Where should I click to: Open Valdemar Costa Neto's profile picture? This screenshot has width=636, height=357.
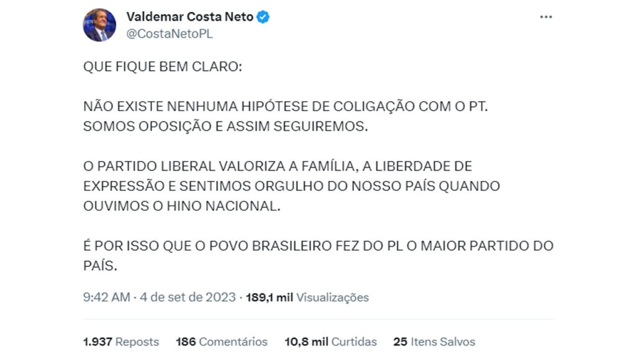click(99, 25)
